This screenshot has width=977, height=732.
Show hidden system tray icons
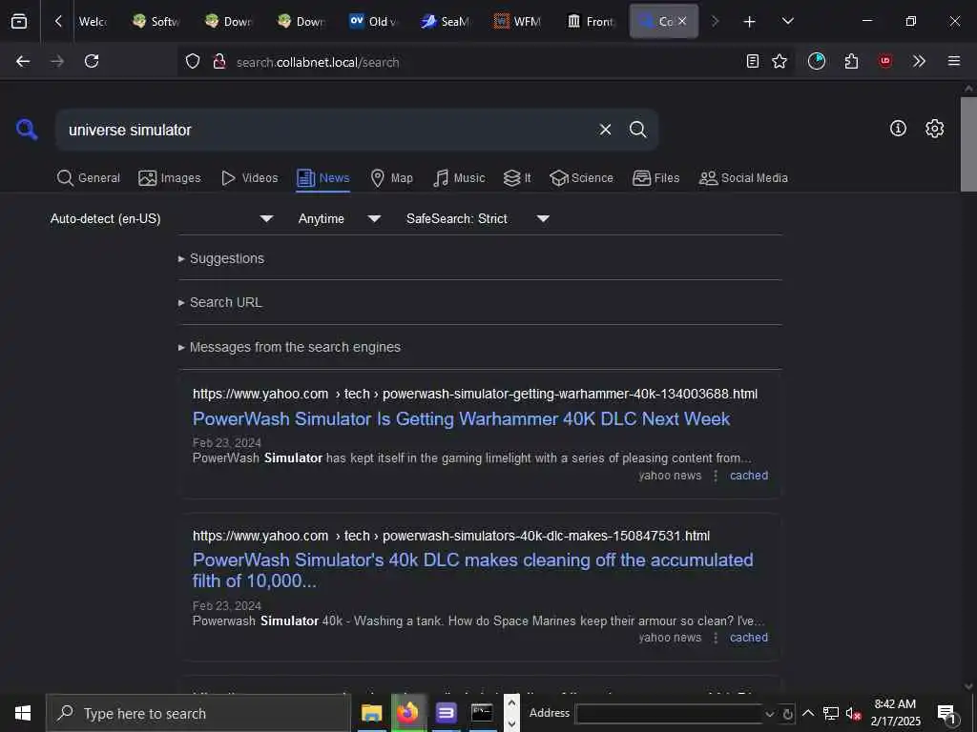807,713
